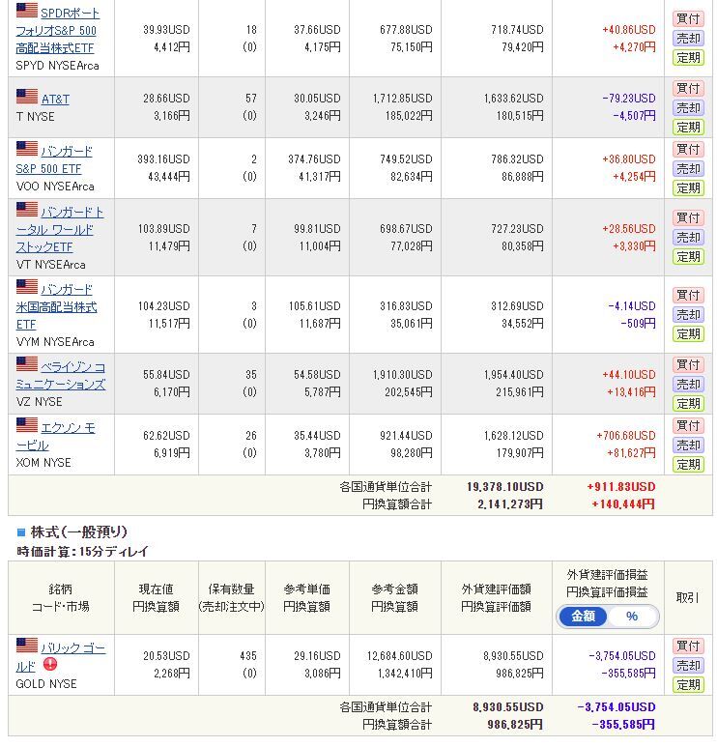Click 売却 button for VOO
This screenshot has width=717, height=747.
click(x=688, y=169)
